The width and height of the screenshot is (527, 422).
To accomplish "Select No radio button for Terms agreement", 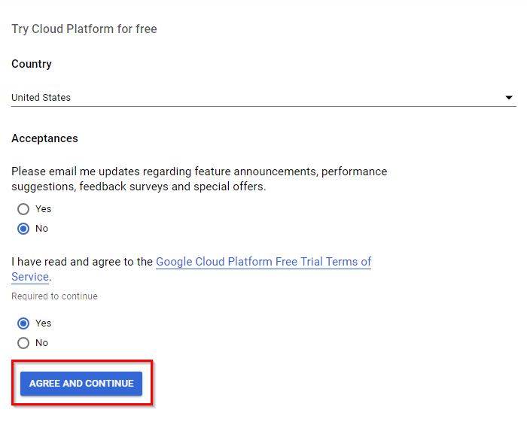I will click(x=23, y=343).
